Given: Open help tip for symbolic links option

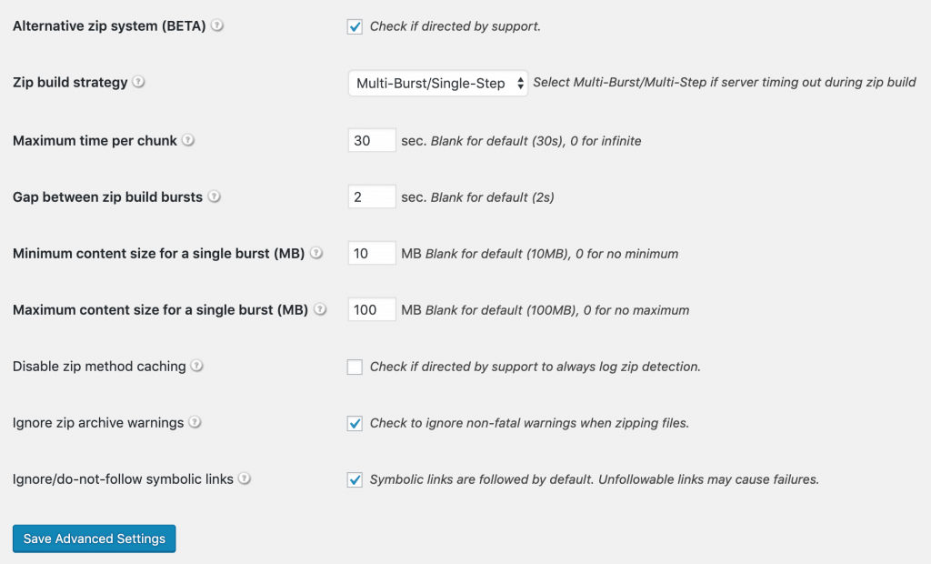Looking at the screenshot, I should pyautogui.click(x=245, y=479).
